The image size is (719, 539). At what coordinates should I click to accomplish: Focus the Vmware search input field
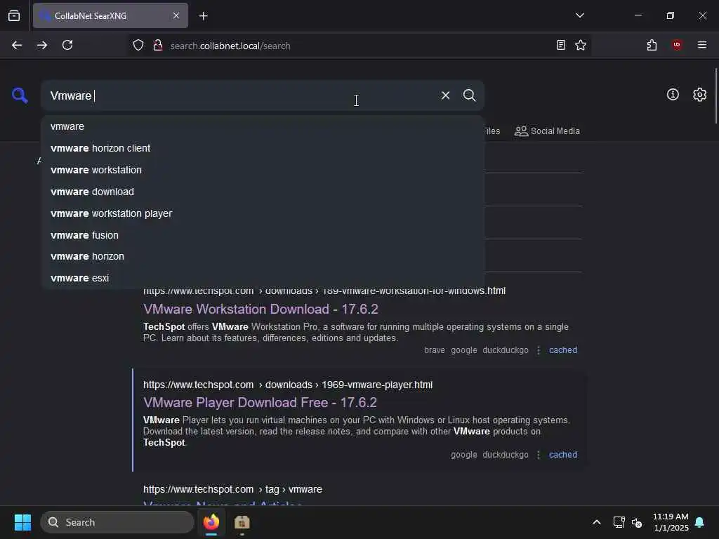tap(239, 95)
